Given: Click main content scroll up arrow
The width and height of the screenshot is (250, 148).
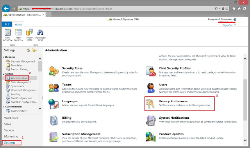Looking at the screenshot, I should (245, 59).
